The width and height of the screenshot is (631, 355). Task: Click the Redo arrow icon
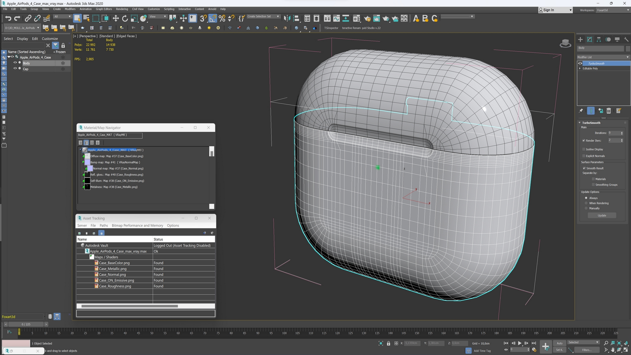pyautogui.click(x=17, y=18)
